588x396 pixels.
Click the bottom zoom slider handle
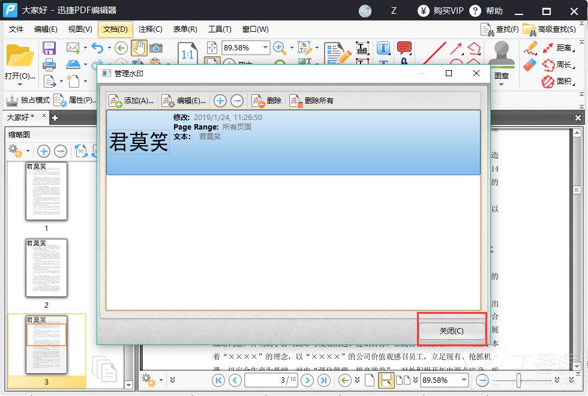pyautogui.click(x=518, y=380)
